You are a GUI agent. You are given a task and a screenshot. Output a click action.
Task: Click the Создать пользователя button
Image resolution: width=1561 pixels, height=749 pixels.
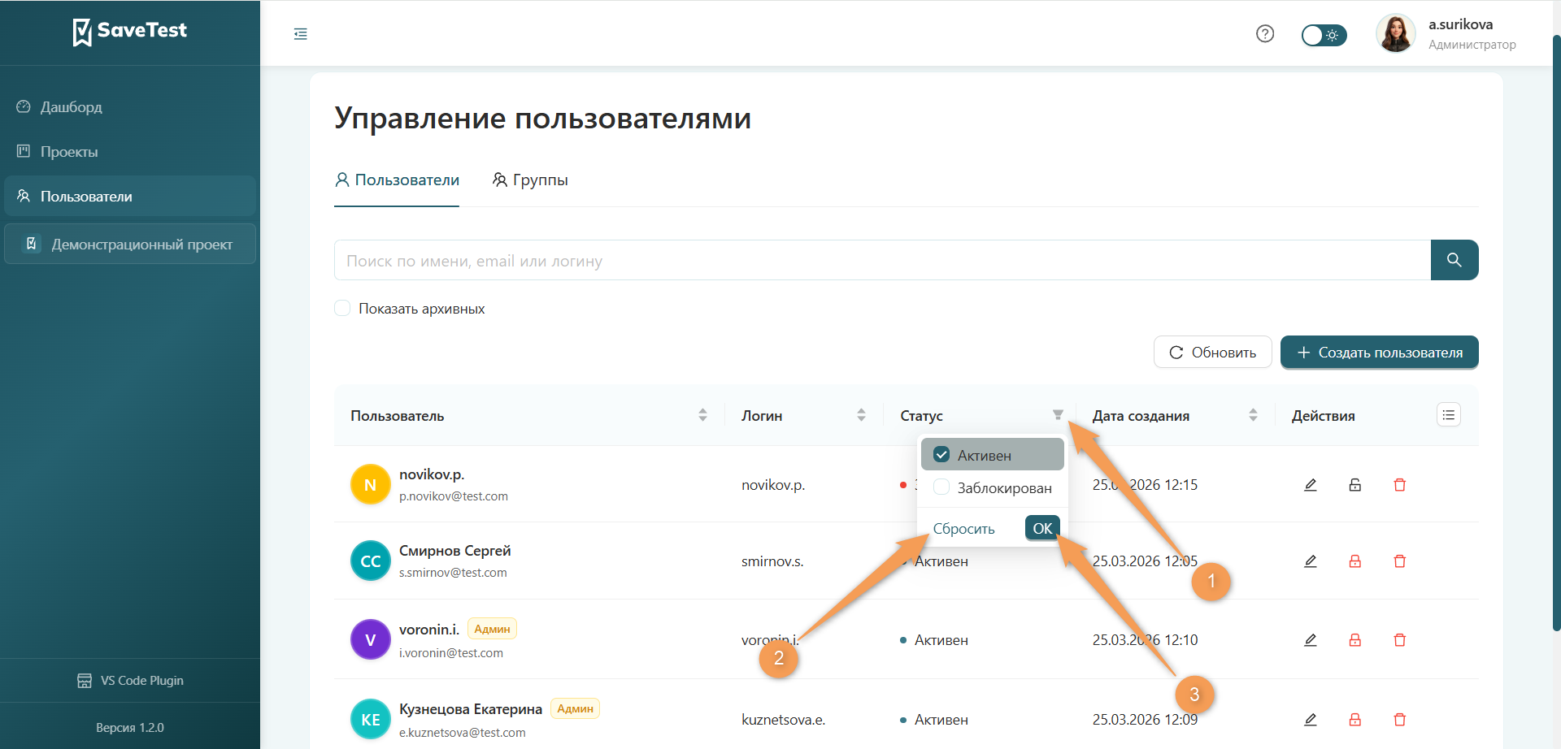[x=1379, y=352]
